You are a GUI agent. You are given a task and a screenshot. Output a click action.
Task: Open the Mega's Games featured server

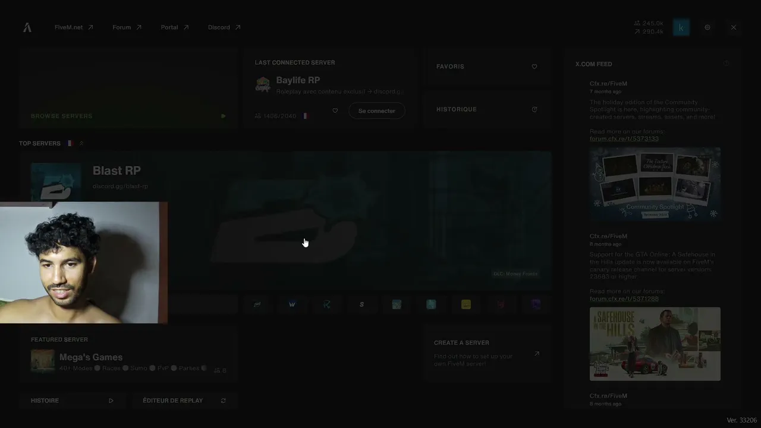pos(128,355)
